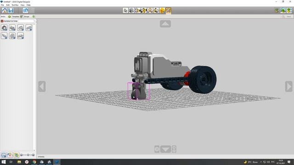This screenshot has height=165, width=294.
Task: Click the brick palette search field
Action: coord(26,21)
